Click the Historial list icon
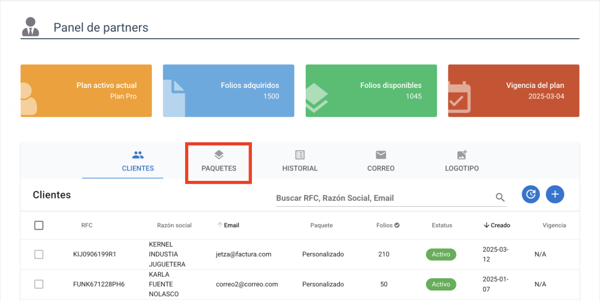This screenshot has height=301, width=600. click(x=300, y=155)
